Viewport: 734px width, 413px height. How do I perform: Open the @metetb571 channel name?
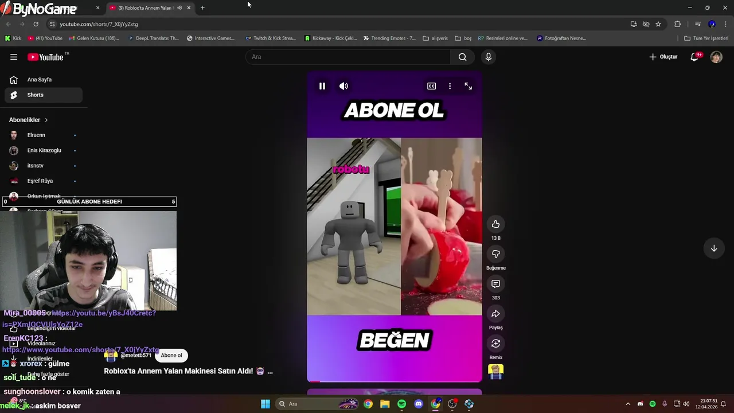pyautogui.click(x=136, y=356)
